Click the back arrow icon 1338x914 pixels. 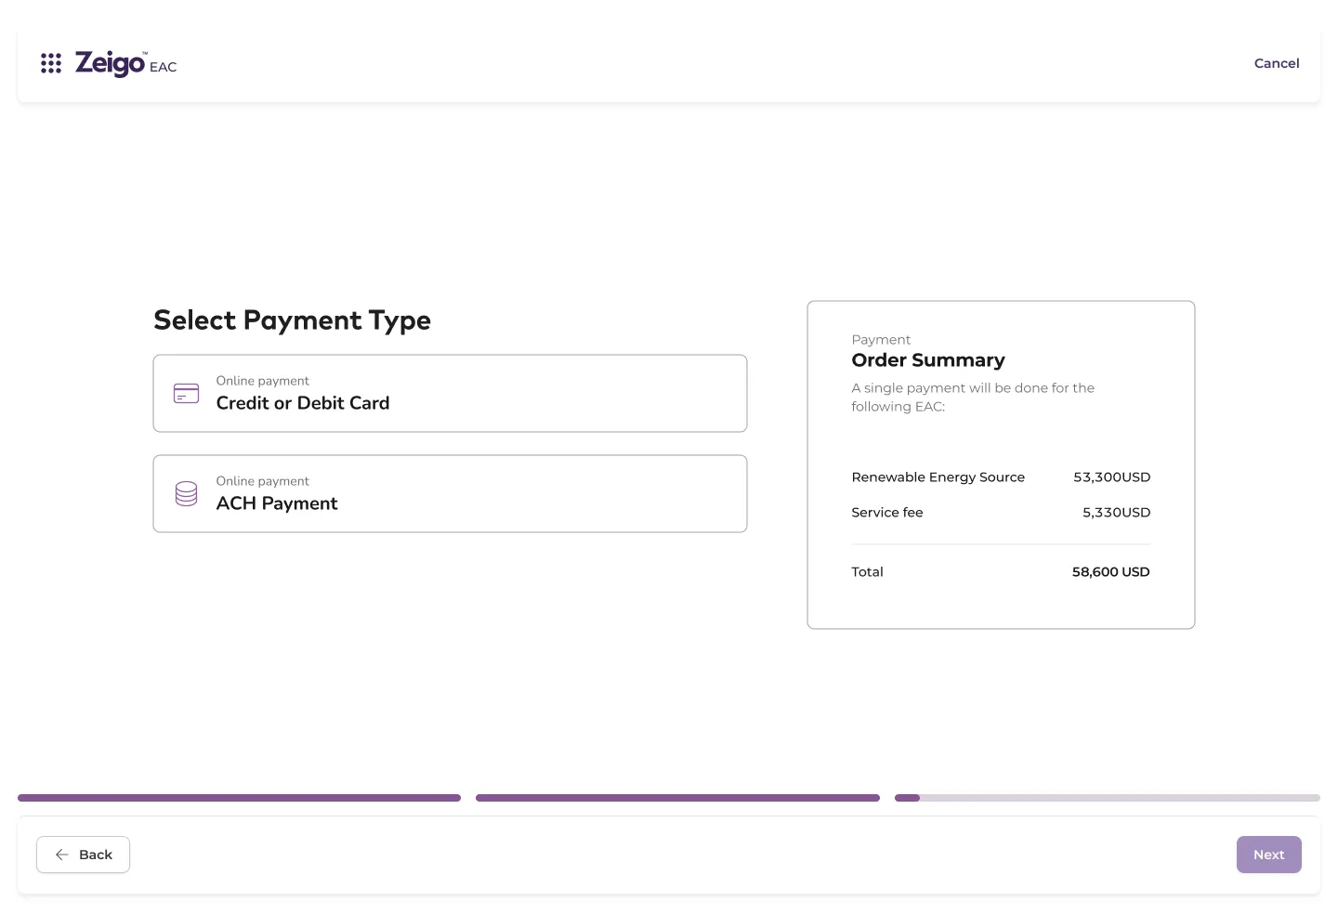62,855
